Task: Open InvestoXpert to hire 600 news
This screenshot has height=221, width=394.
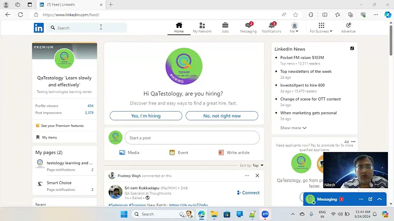Action: point(302,85)
